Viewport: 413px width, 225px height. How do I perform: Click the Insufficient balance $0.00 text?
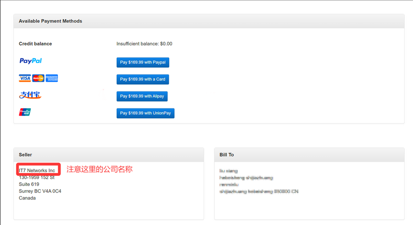click(x=144, y=44)
